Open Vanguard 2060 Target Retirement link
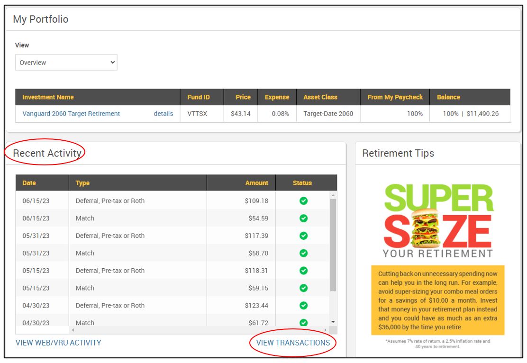This screenshot has height=363, width=527. pyautogui.click(x=71, y=114)
